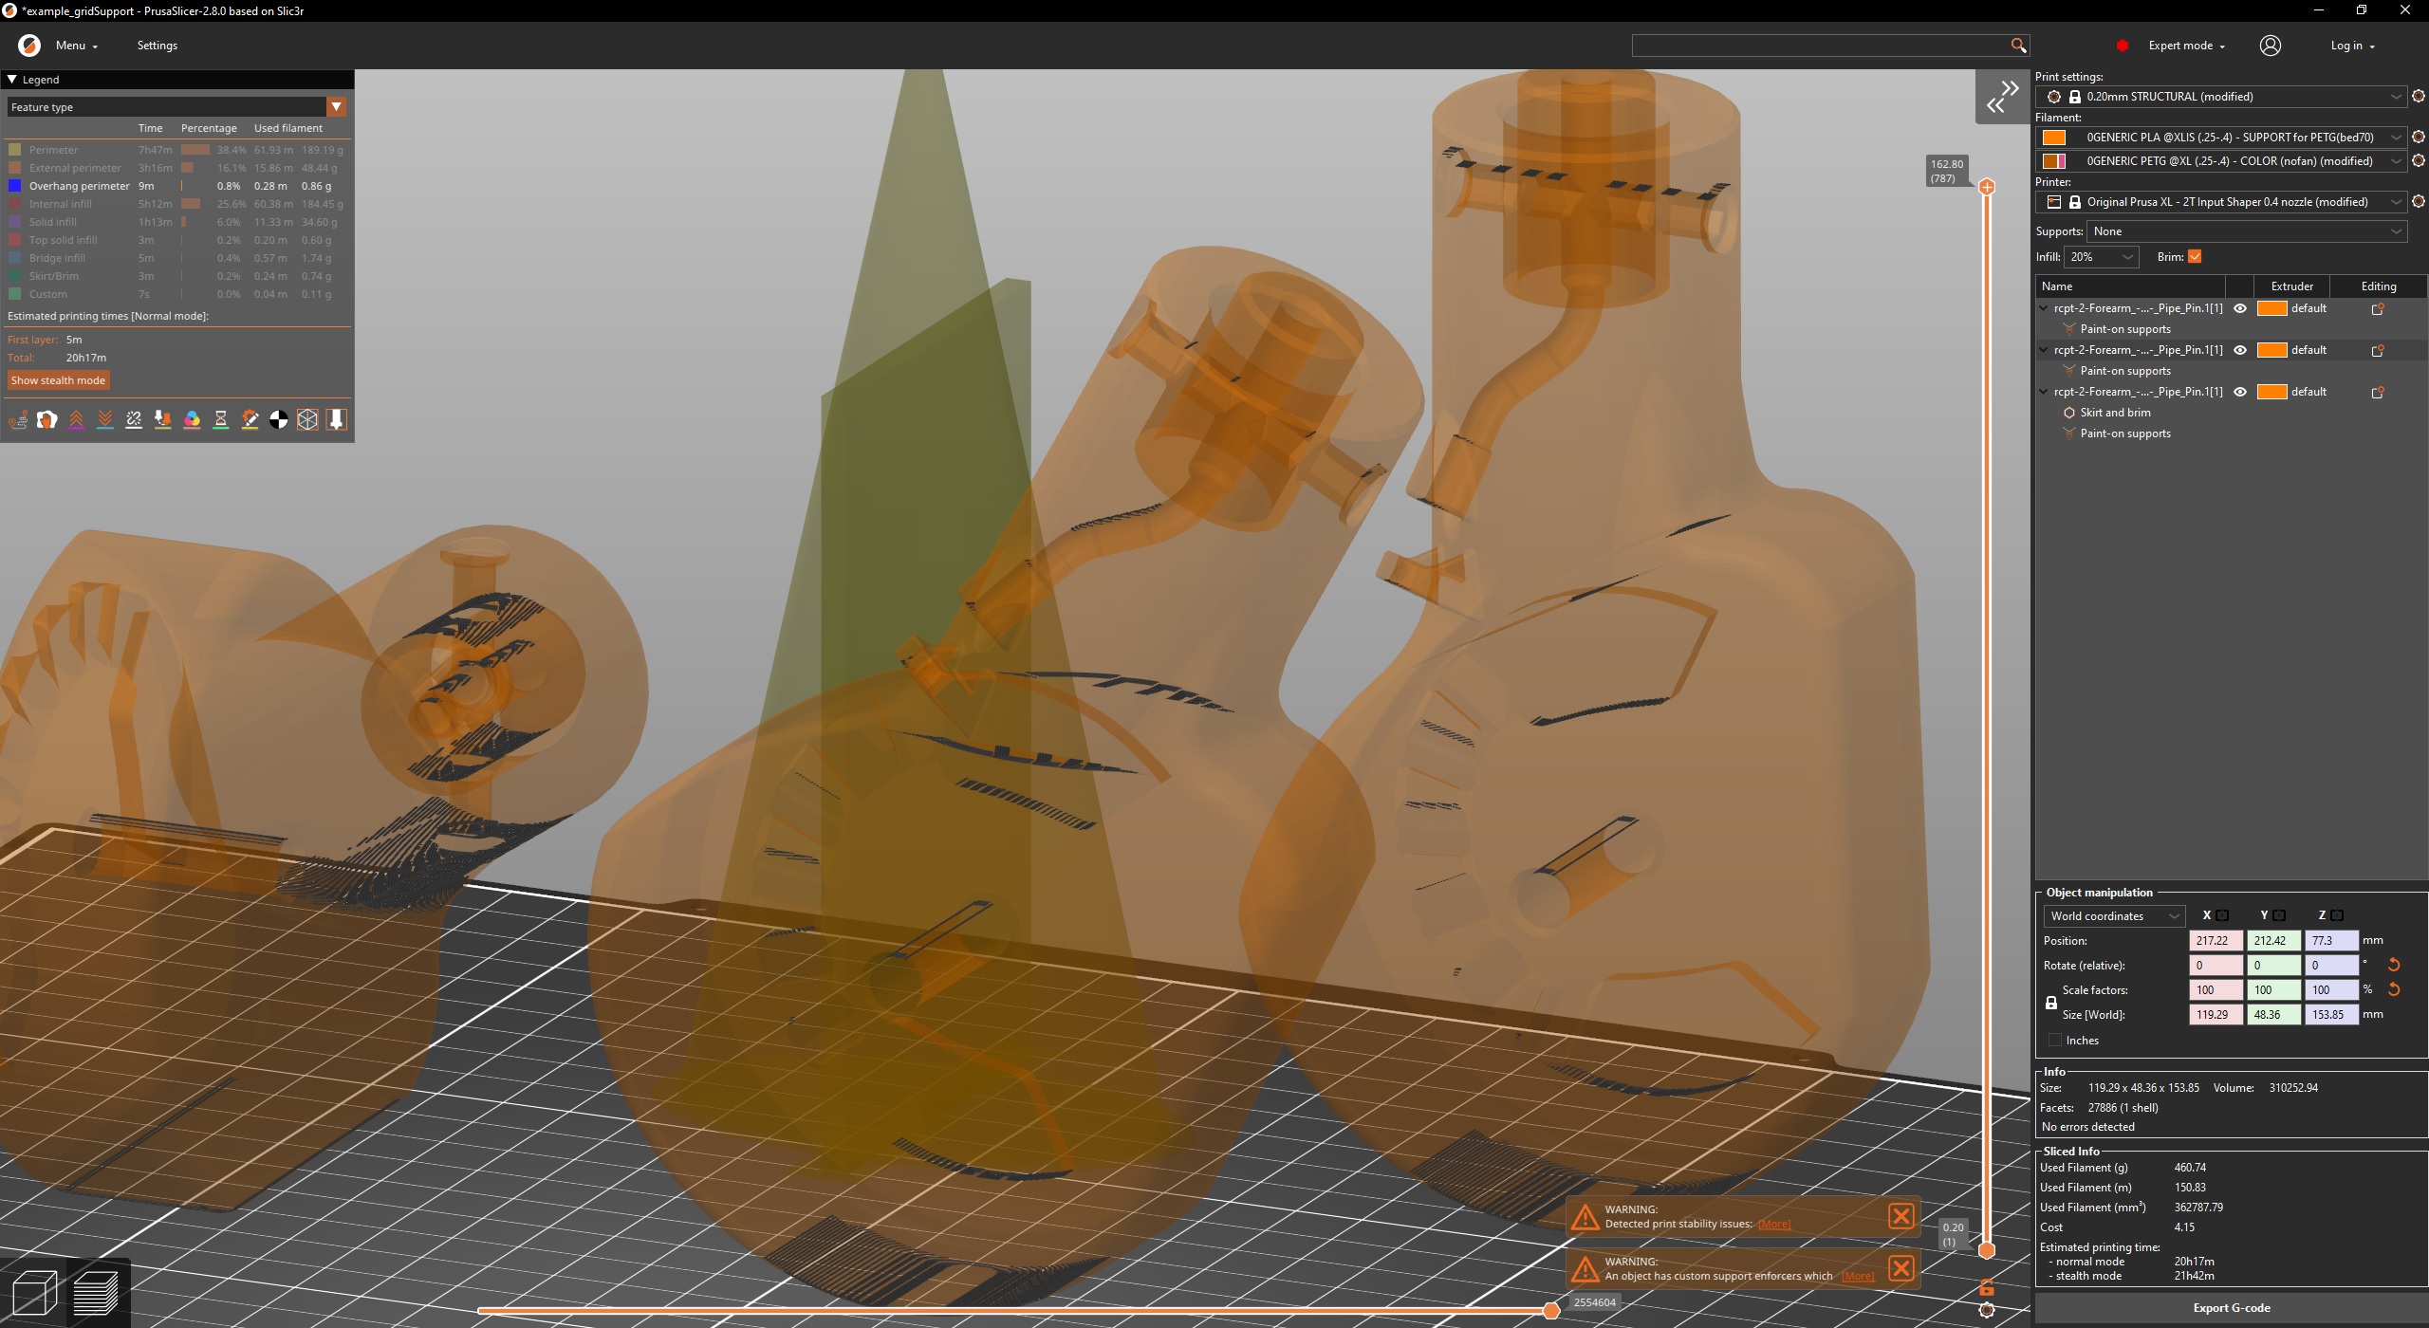The width and height of the screenshot is (2429, 1328).
Task: Click the PLA filament orange color swatch
Action: click(x=2053, y=138)
